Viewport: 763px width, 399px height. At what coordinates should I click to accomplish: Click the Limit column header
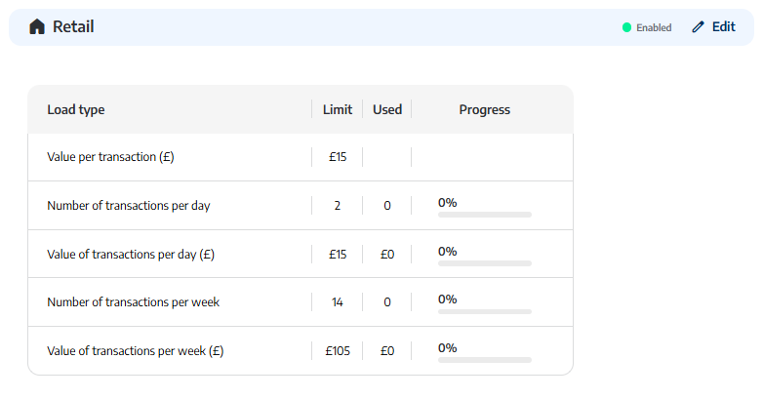point(338,109)
